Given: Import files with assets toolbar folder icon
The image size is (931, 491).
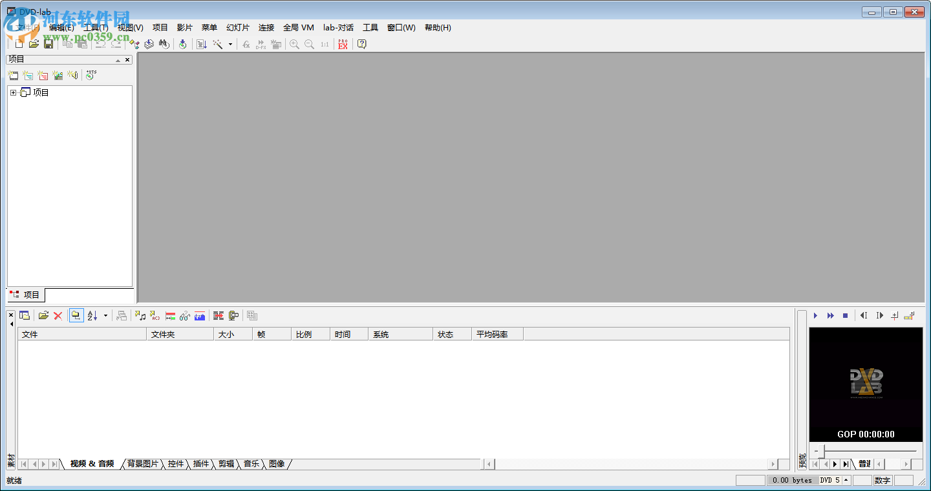Looking at the screenshot, I should pos(43,315).
